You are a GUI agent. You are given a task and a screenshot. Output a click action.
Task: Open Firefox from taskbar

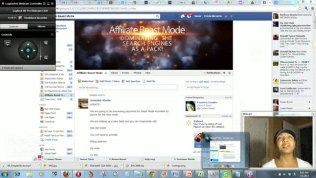[x=66, y=174]
